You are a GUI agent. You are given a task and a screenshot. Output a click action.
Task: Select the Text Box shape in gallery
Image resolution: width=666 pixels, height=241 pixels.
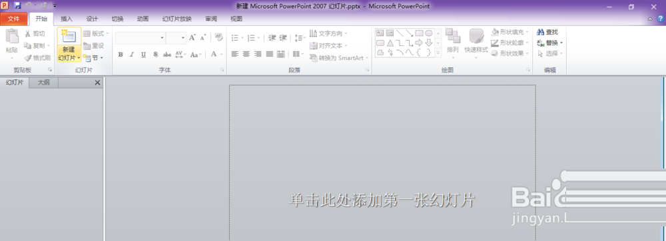pos(380,33)
